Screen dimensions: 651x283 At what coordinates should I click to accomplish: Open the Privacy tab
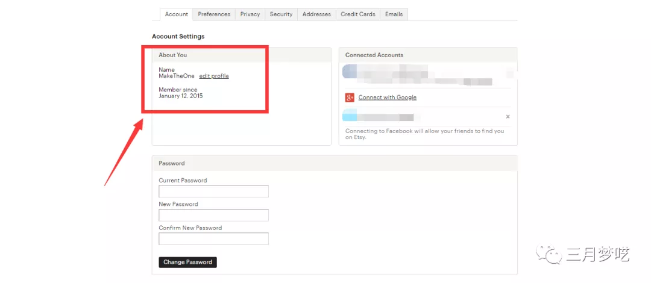click(x=250, y=14)
